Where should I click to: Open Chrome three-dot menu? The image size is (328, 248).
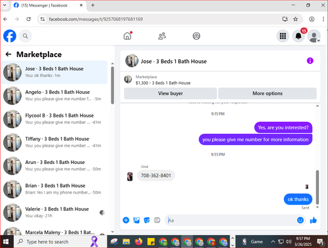click(x=323, y=19)
